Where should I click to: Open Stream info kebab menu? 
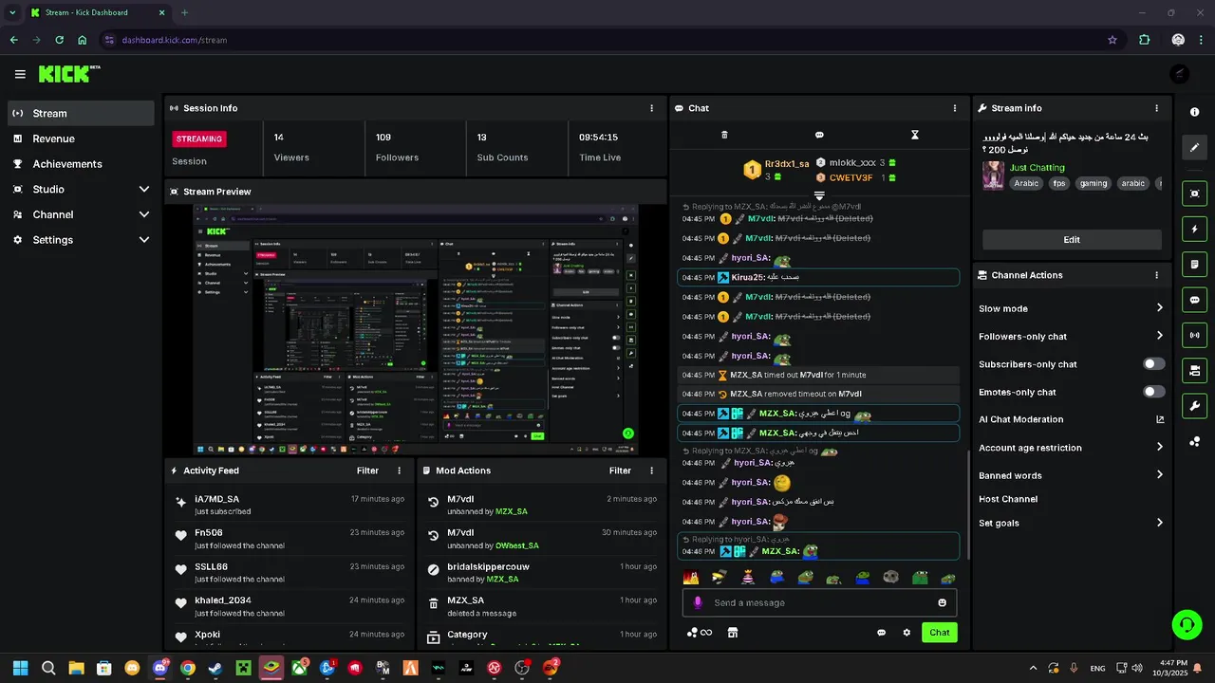(x=1156, y=108)
